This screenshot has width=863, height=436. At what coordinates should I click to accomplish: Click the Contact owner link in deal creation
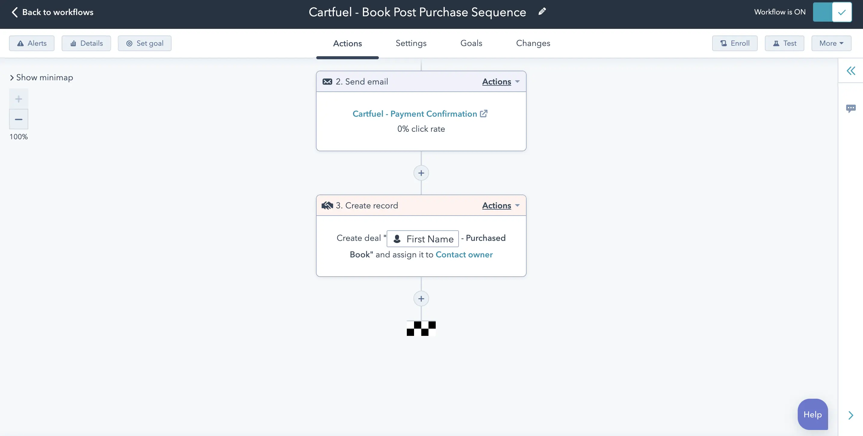coord(464,255)
